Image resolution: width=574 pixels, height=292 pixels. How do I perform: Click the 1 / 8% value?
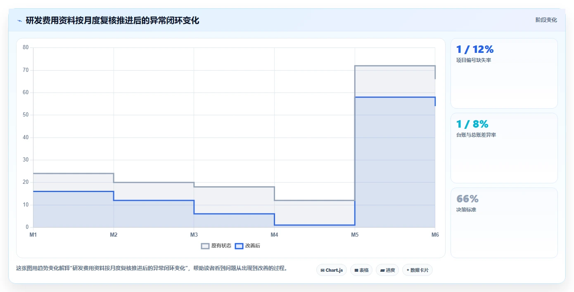click(x=472, y=124)
